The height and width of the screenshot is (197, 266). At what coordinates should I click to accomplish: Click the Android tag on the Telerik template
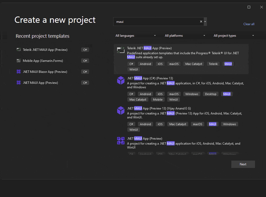click(x=145, y=64)
